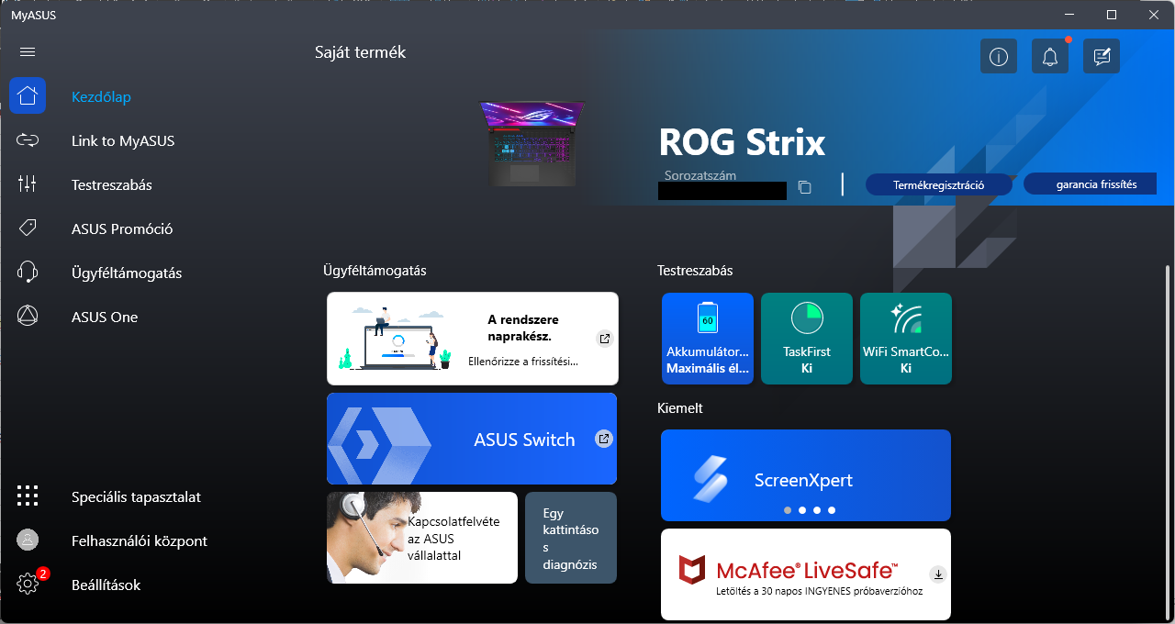Viewport: 1175px width, 624px height.
Task: Click the Felhasználói központ avatar icon
Action: coord(28,540)
